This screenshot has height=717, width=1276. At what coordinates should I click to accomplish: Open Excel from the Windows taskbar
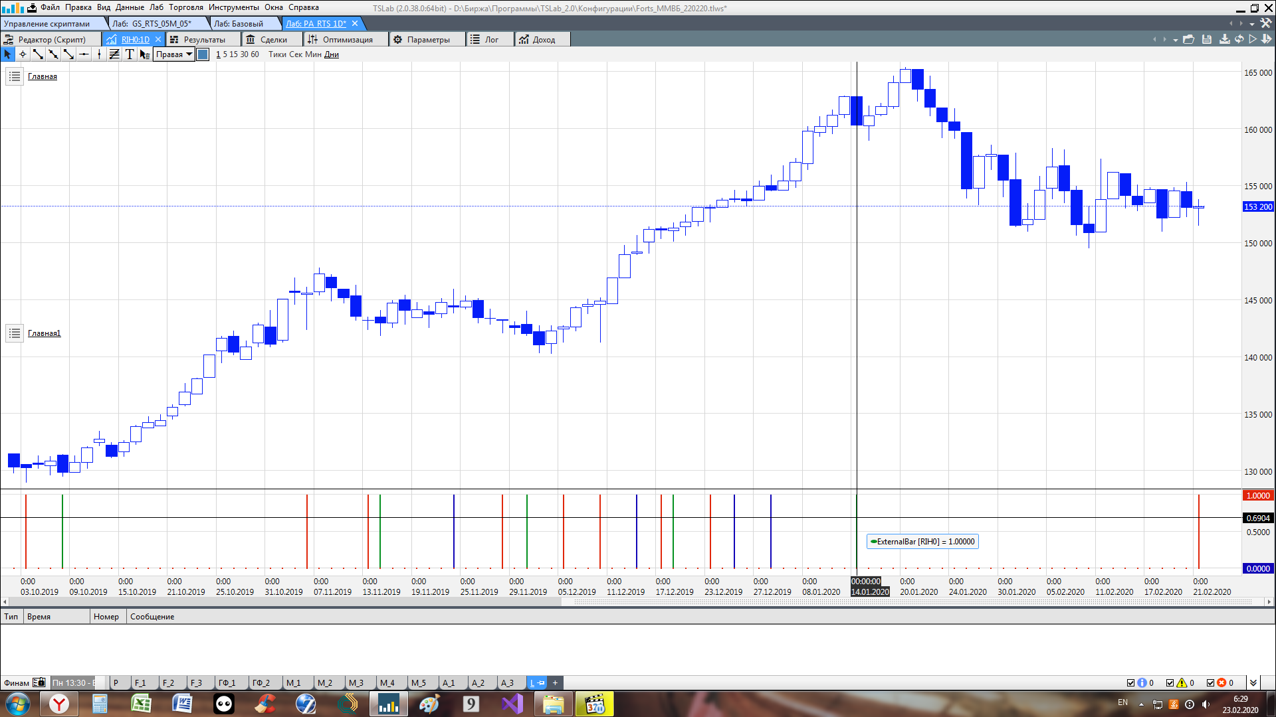click(141, 704)
